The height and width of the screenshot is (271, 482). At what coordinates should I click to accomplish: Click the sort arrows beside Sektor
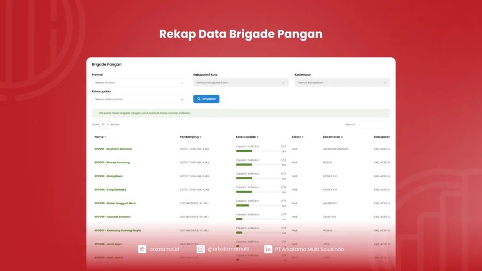coord(303,137)
